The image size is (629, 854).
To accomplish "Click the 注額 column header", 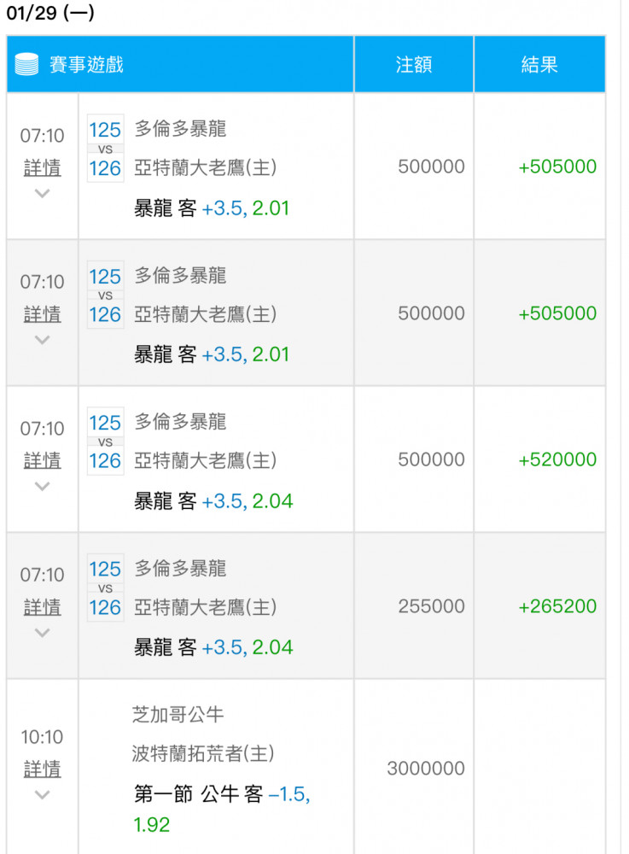I will pos(414,64).
